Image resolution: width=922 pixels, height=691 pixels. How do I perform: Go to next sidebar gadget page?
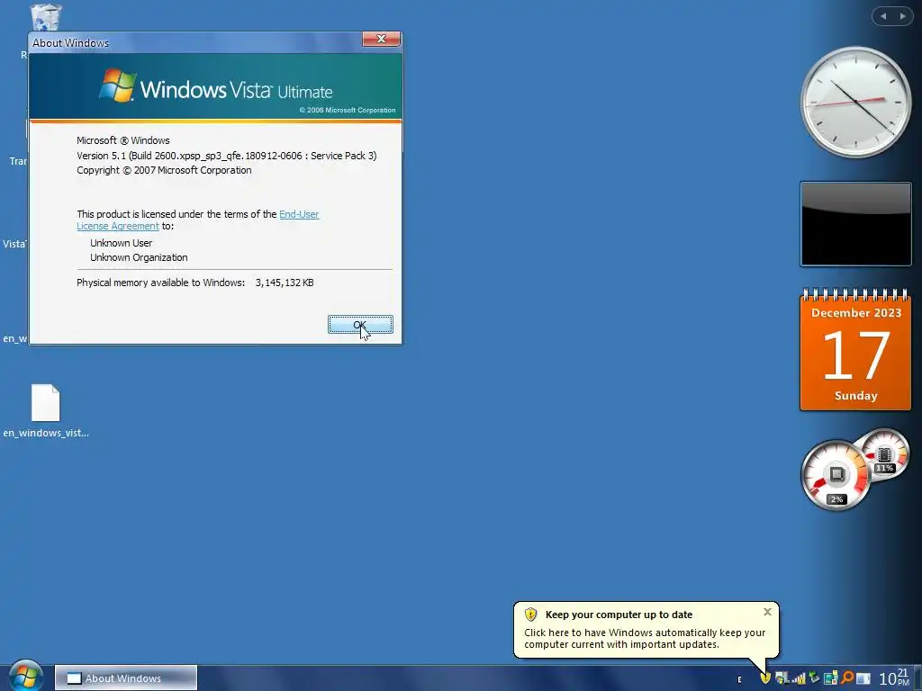pyautogui.click(x=902, y=16)
